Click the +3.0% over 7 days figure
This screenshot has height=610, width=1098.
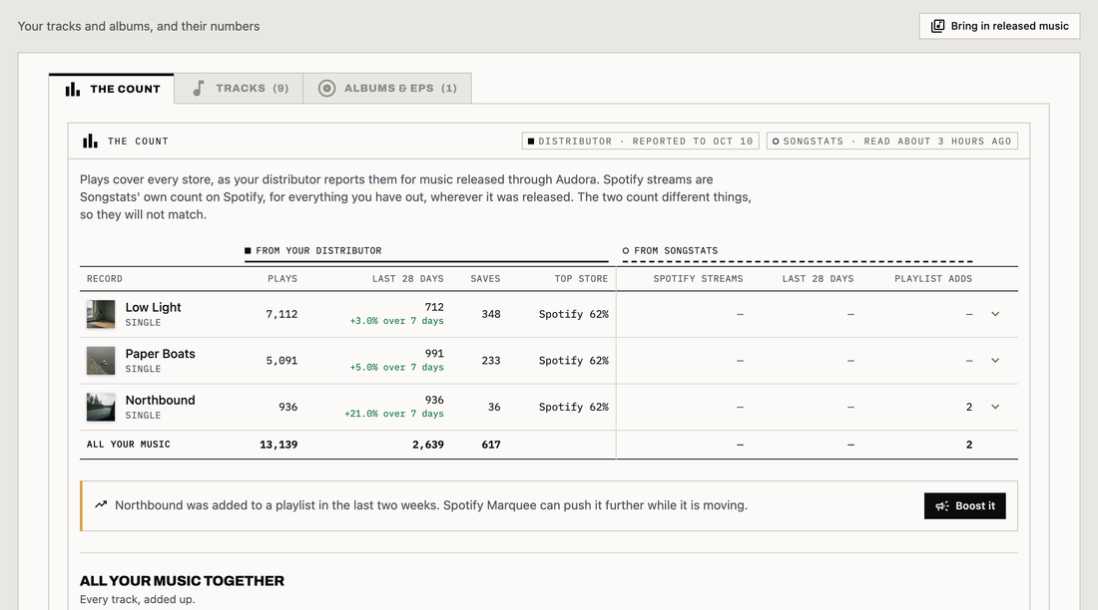(x=397, y=320)
